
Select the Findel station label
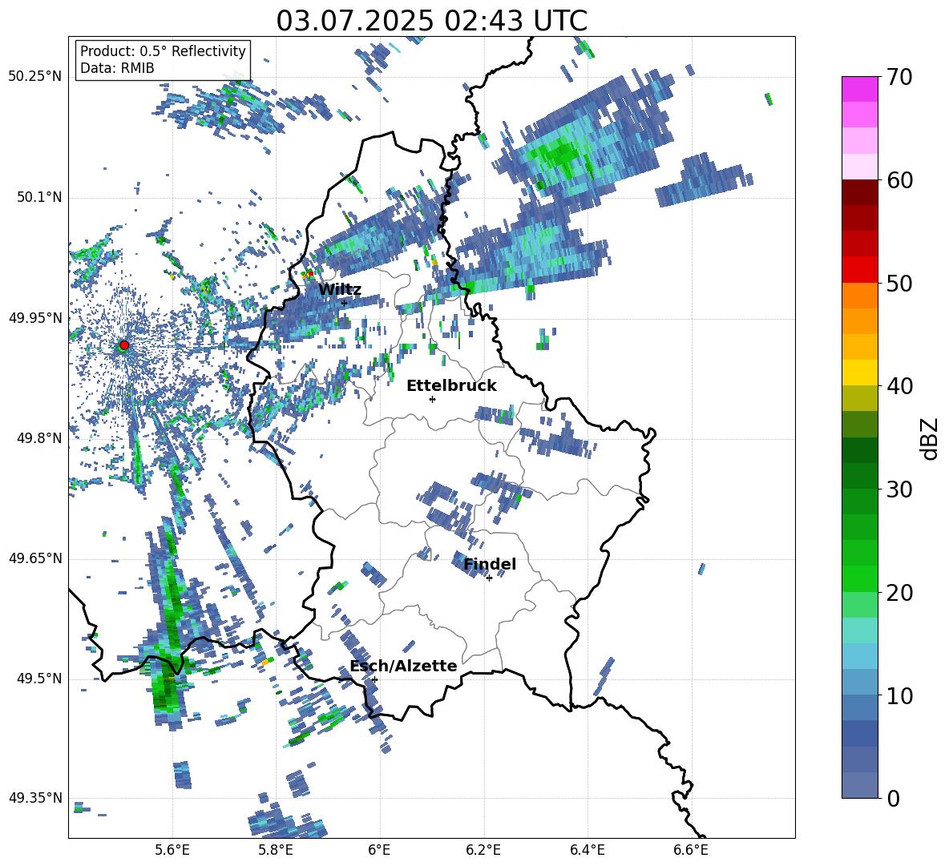(490, 564)
